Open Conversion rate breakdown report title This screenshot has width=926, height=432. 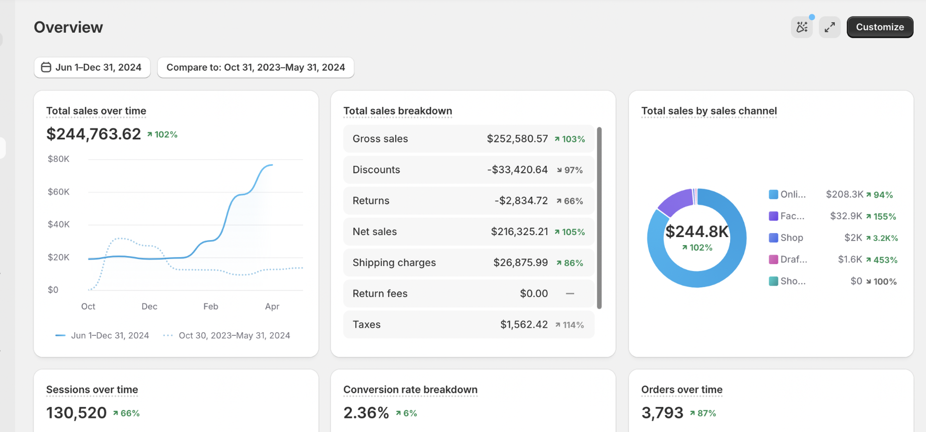[410, 389]
